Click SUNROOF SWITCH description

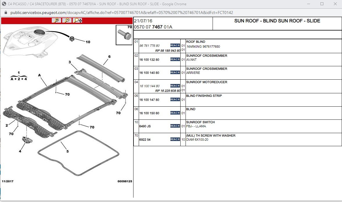pos(200,122)
